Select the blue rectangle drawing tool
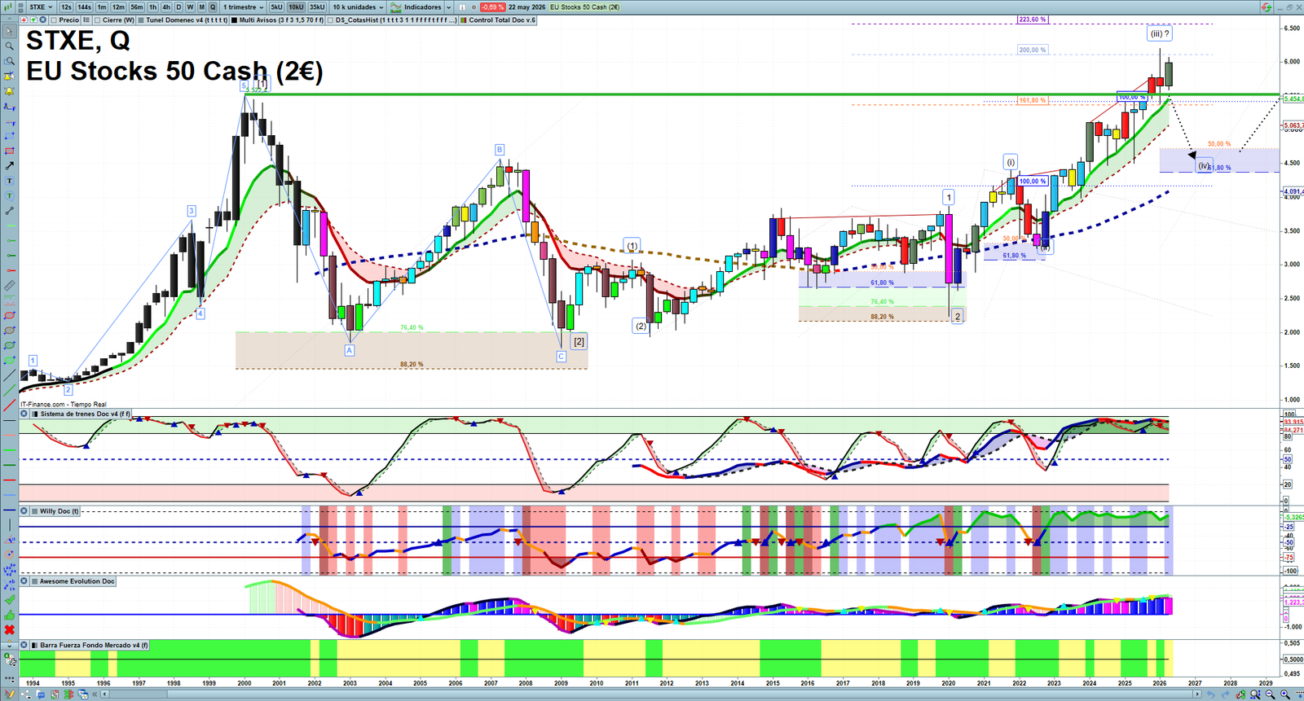The image size is (1304, 701). 10,135
